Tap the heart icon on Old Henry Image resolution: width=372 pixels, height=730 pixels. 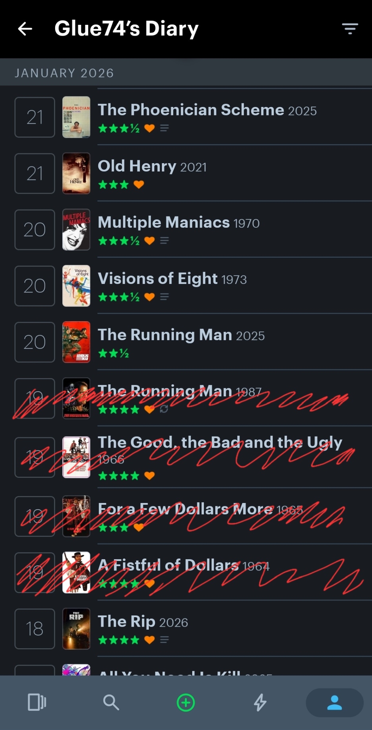[x=139, y=184]
